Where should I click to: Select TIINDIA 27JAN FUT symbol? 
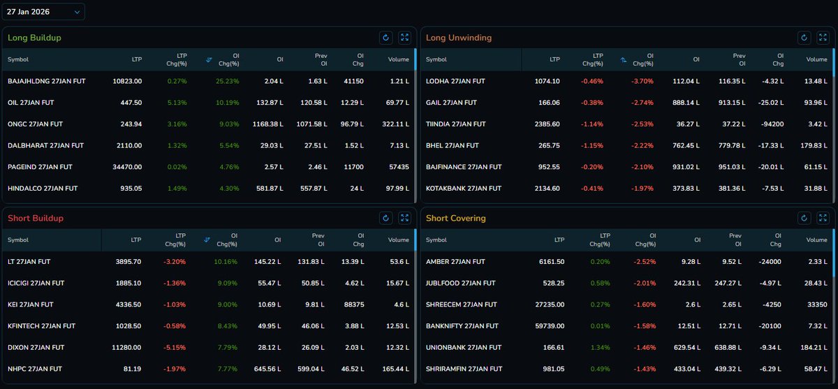457,124
